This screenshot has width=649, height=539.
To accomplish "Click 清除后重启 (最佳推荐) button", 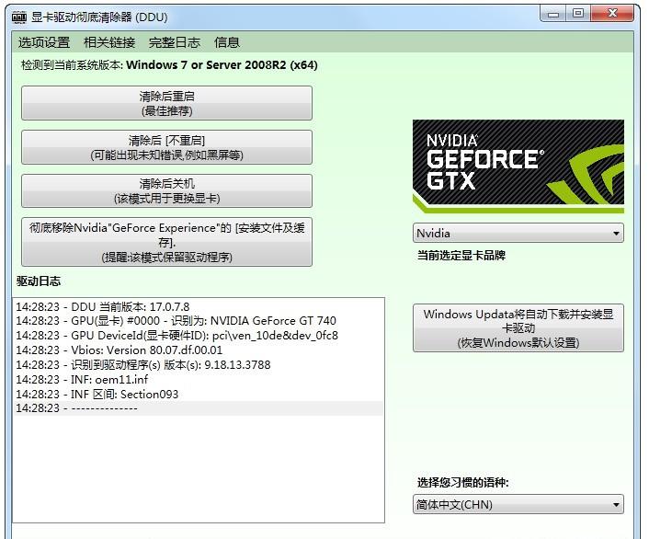I will [166, 103].
